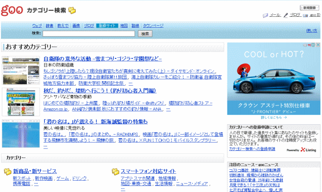Open 防衛大学校 開校記念祭 link
This screenshot has height=192, width=322.
(102, 83)
